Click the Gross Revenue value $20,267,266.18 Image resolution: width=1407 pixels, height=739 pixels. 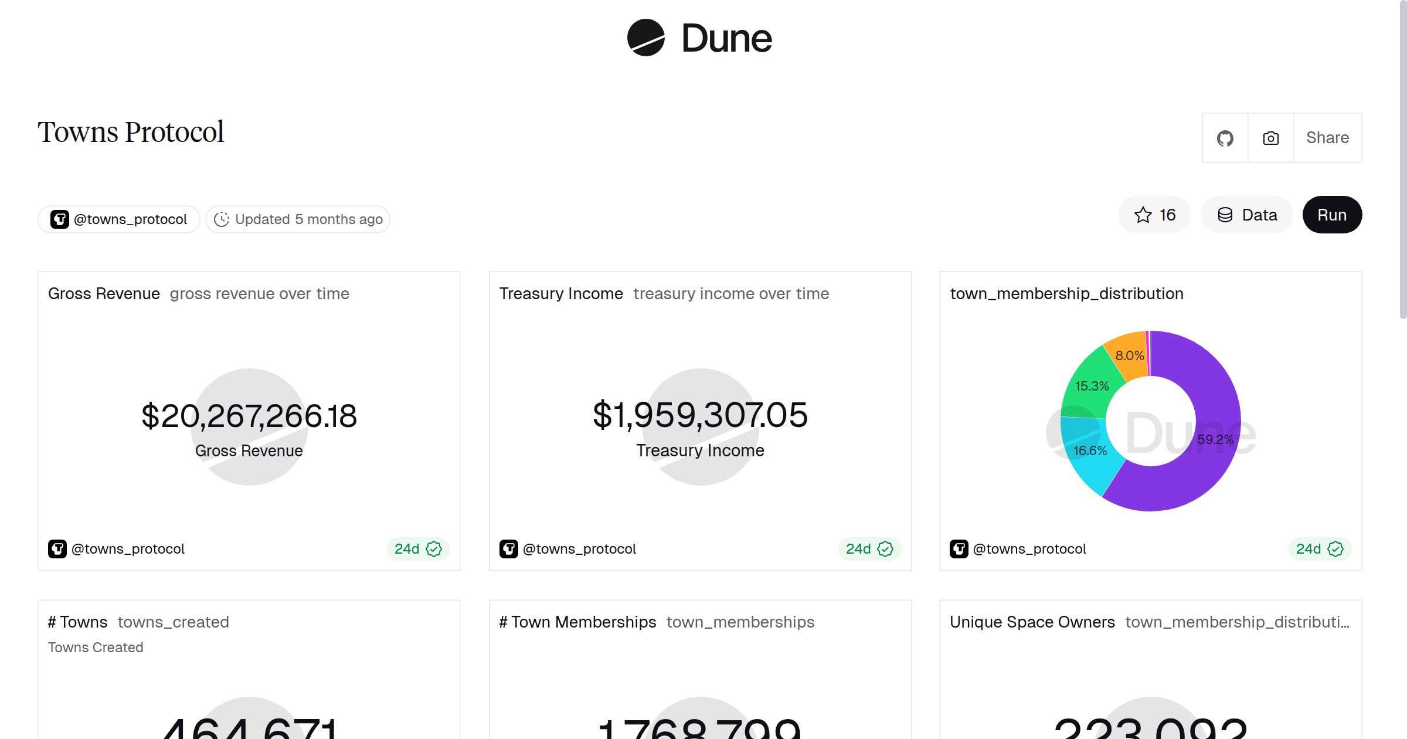pyautogui.click(x=249, y=416)
